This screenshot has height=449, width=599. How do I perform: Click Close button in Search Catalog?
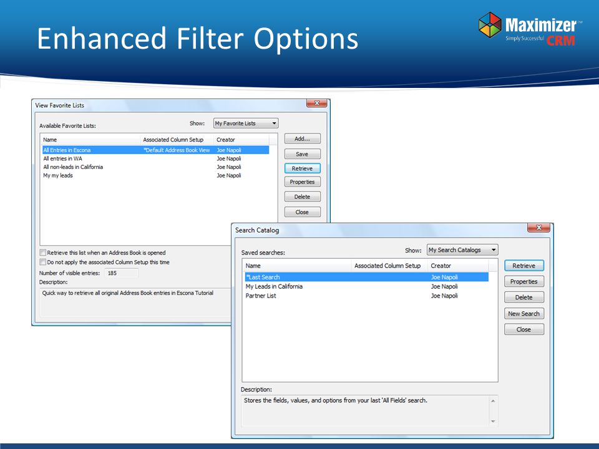[x=524, y=329]
